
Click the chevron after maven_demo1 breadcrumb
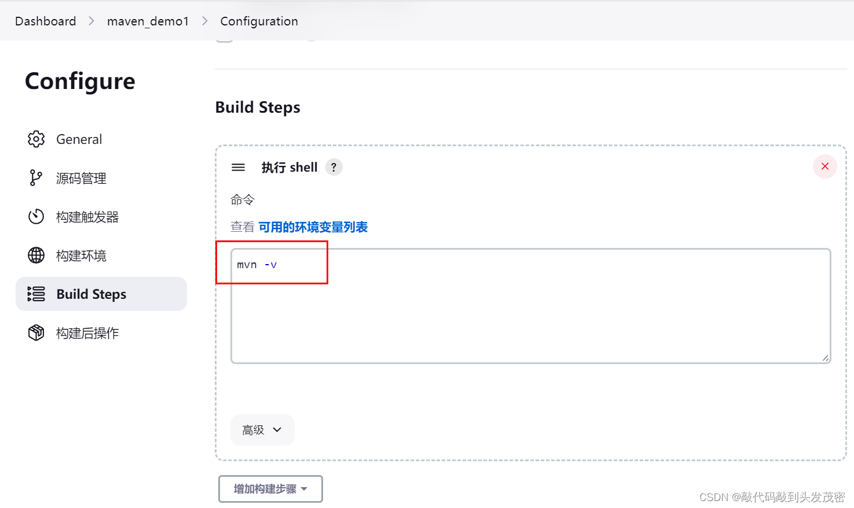(x=205, y=21)
